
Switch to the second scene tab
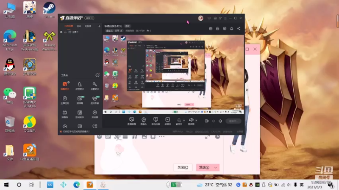pyautogui.click(x=79, y=26)
